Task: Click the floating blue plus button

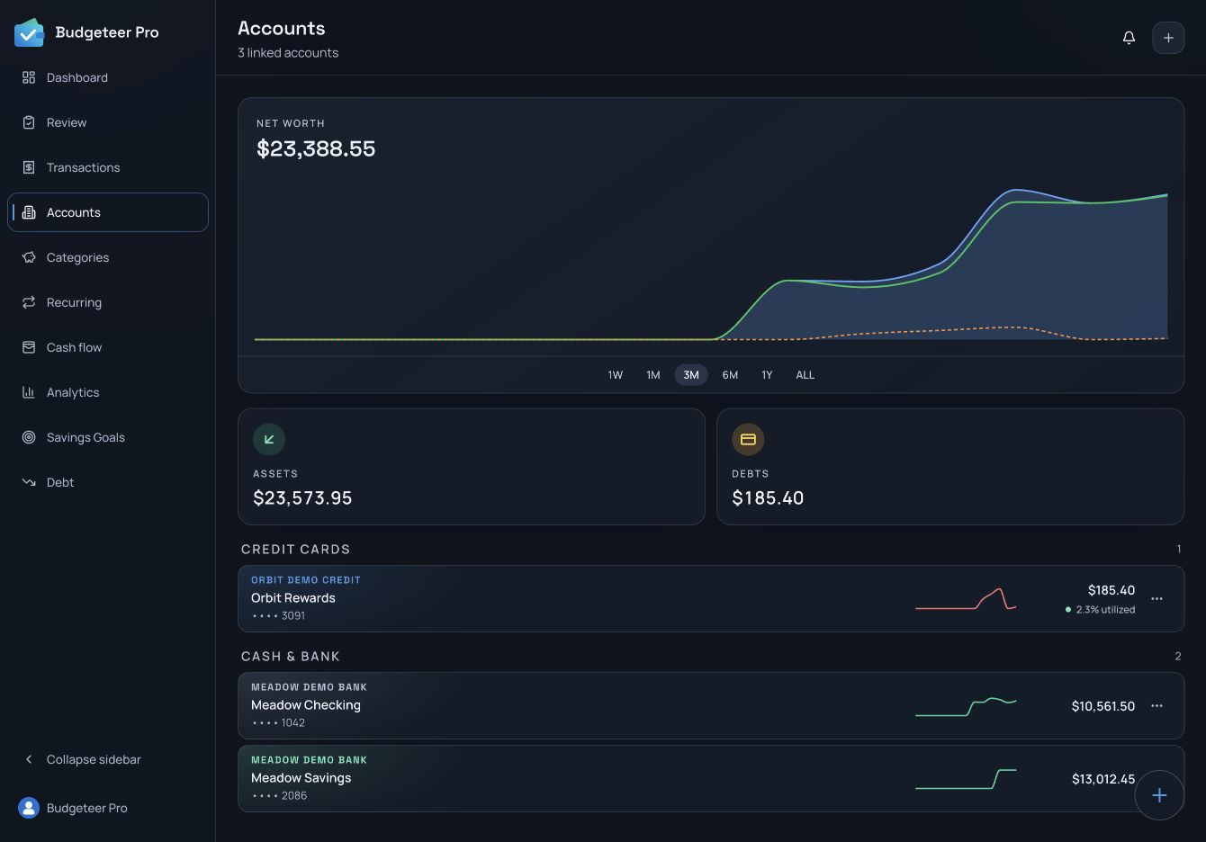Action: tap(1159, 795)
